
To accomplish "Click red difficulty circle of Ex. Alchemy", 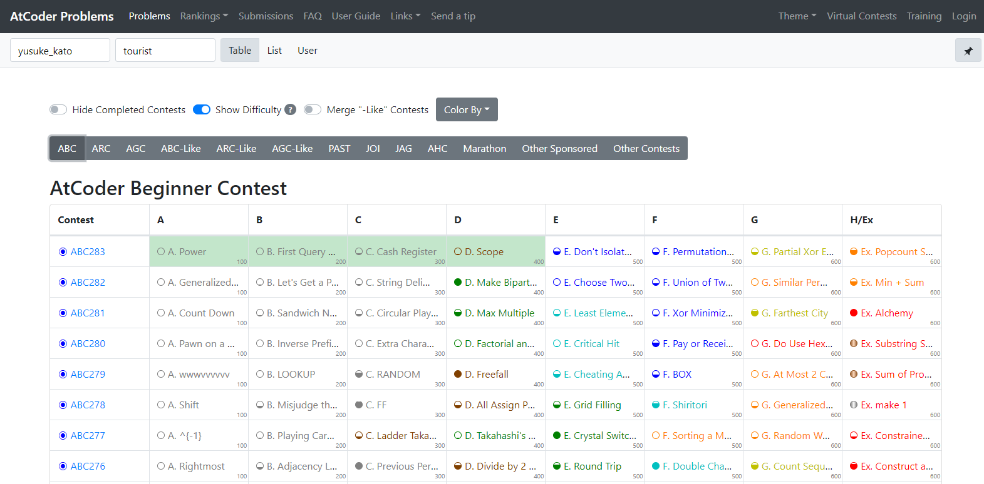I will pos(854,313).
